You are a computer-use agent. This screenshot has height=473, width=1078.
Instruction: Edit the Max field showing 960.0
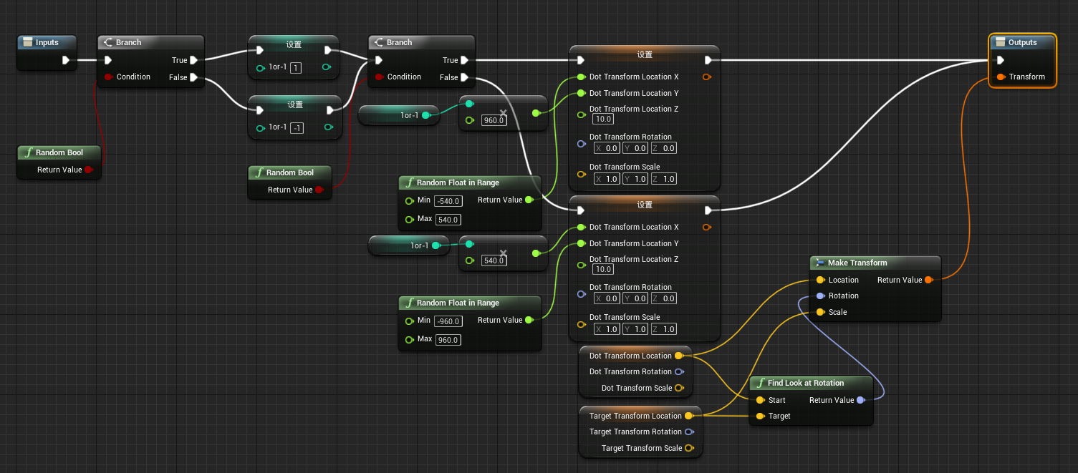coord(448,340)
